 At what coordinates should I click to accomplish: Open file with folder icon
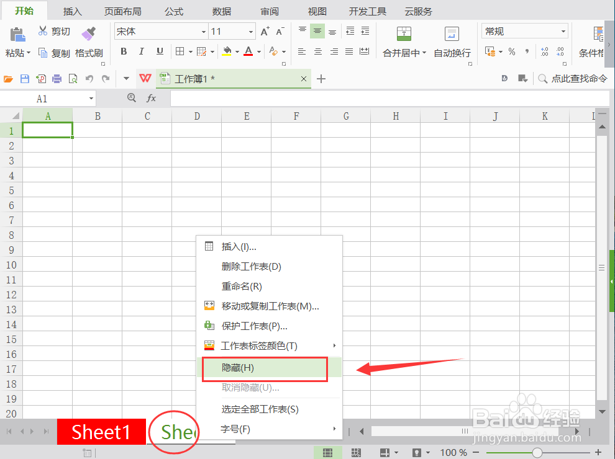tap(8, 79)
